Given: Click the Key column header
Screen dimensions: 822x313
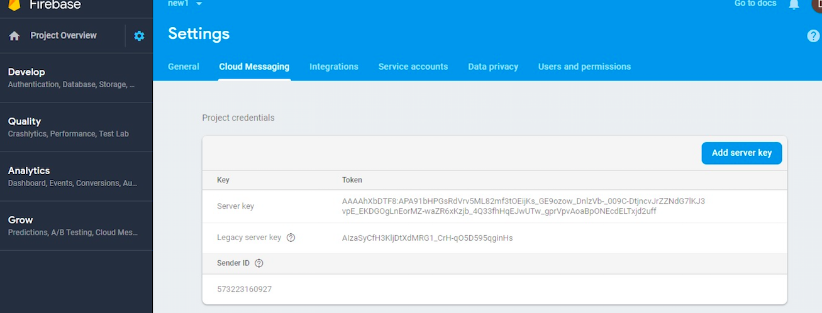Looking at the screenshot, I should tap(223, 180).
